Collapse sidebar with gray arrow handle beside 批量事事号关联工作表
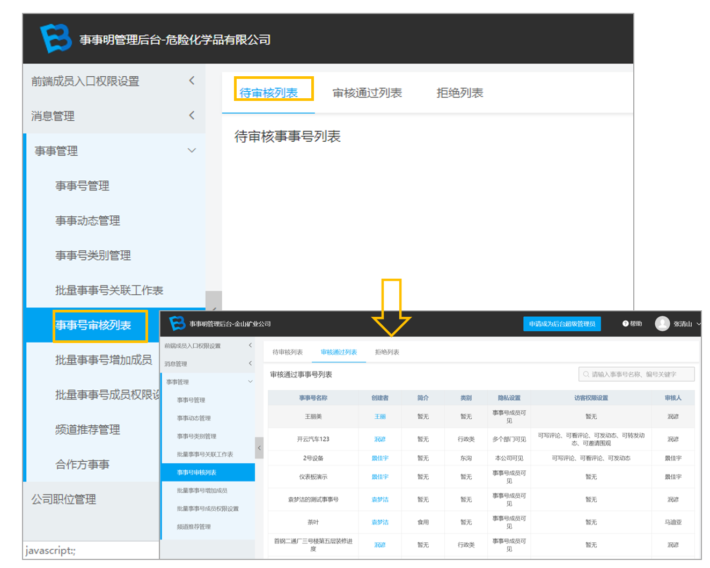Image resolution: width=710 pixels, height=568 pixels. pyautogui.click(x=259, y=448)
